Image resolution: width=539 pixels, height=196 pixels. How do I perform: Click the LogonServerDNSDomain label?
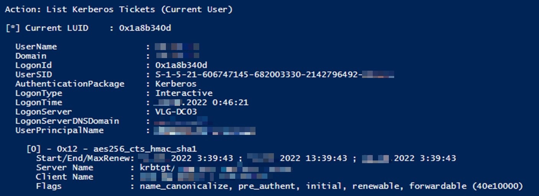click(67, 121)
